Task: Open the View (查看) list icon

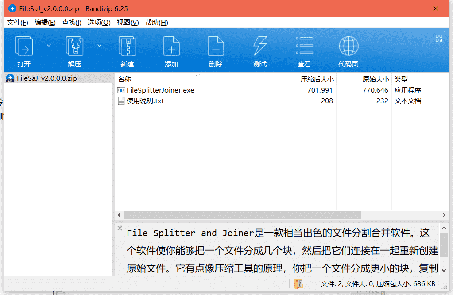Action: [304, 46]
